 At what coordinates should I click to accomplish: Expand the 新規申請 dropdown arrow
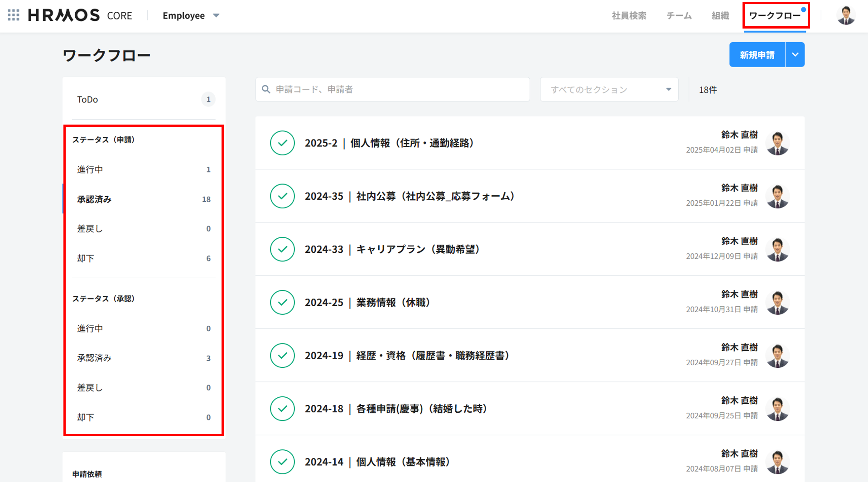pos(795,55)
